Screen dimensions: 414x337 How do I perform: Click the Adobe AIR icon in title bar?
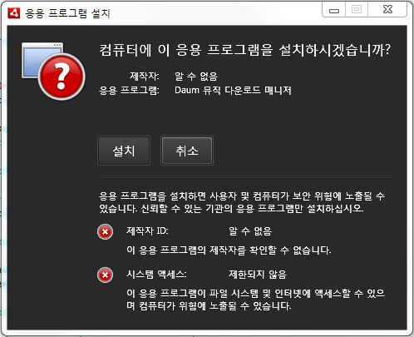pyautogui.click(x=14, y=12)
